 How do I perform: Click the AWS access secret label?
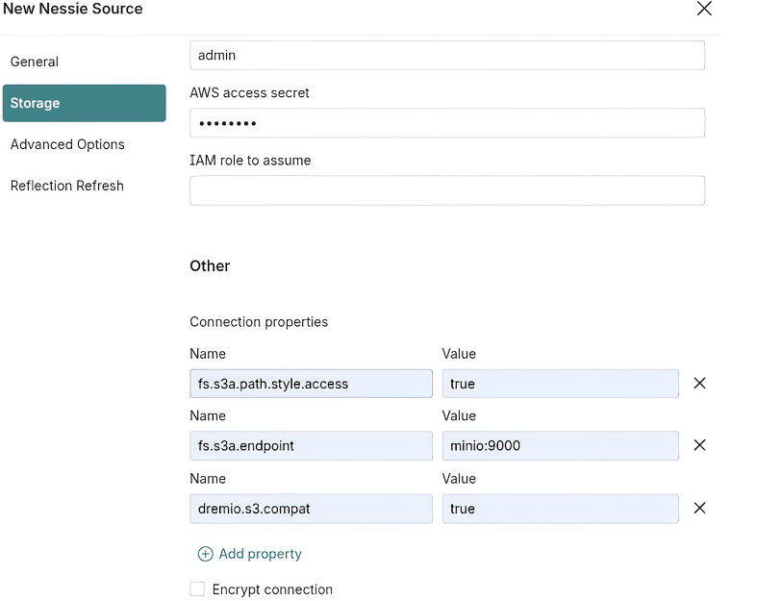(x=249, y=92)
